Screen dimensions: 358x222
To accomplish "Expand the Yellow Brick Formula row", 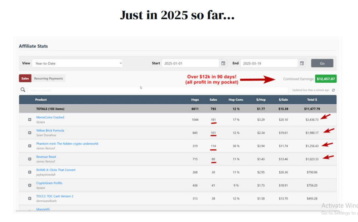I will point(30,133).
